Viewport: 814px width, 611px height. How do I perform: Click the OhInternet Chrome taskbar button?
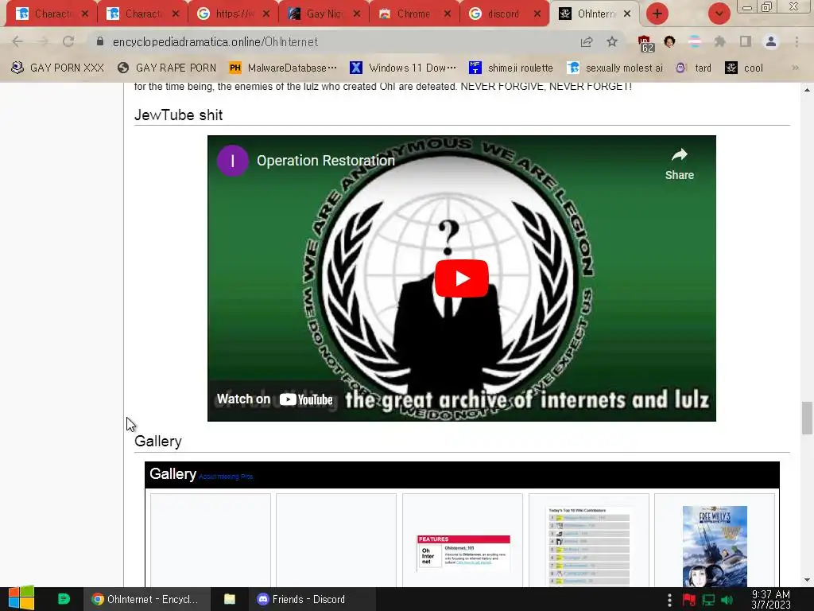(146, 599)
